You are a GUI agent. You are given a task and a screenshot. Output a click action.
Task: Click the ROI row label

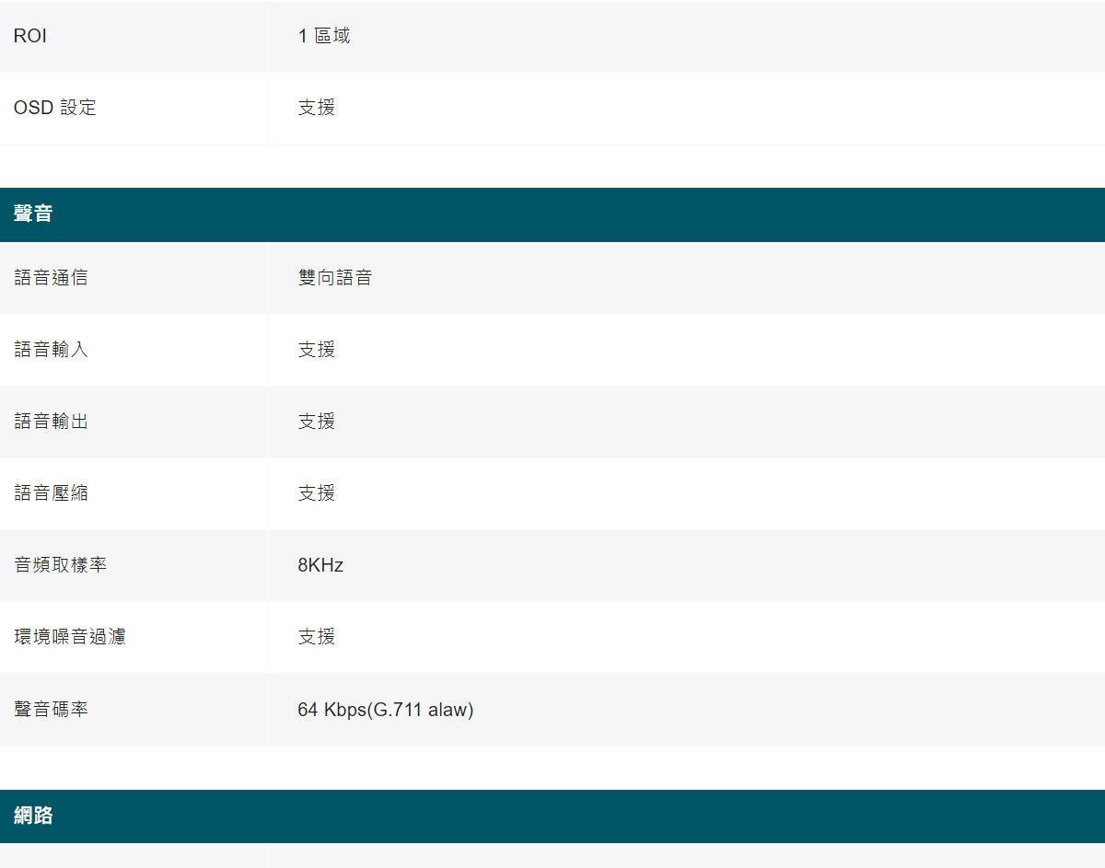[30, 36]
